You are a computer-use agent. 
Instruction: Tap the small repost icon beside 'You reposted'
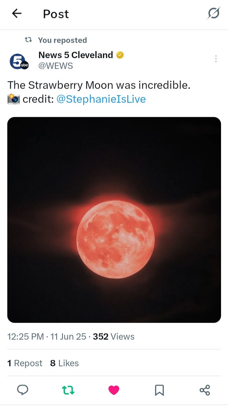click(28, 40)
